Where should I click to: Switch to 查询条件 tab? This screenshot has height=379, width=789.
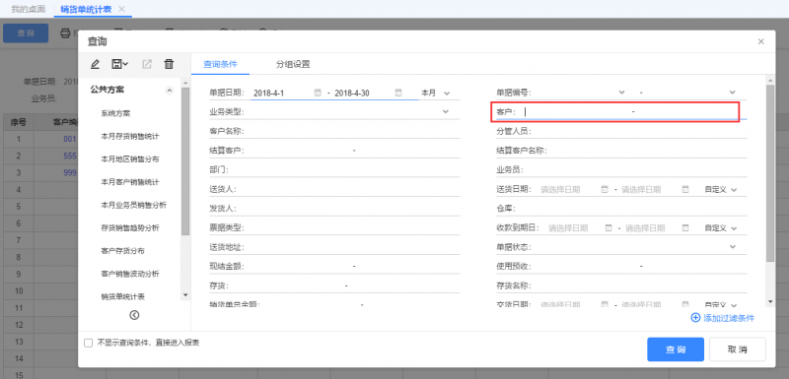pos(220,64)
